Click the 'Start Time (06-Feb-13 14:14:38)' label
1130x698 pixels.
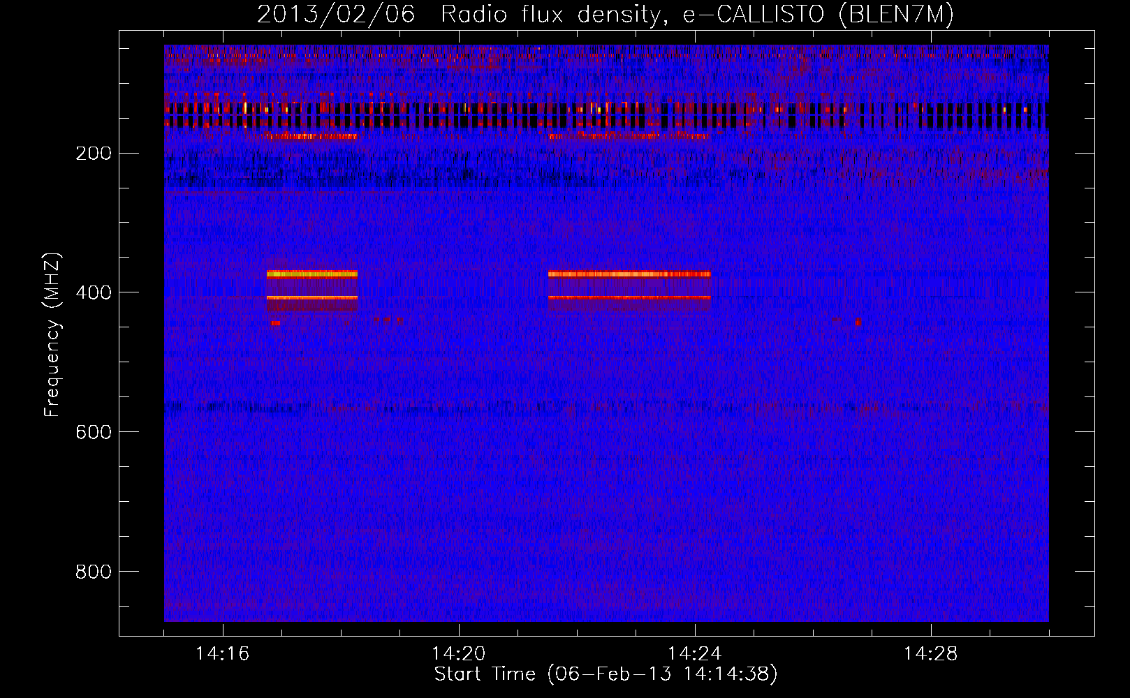pos(606,674)
